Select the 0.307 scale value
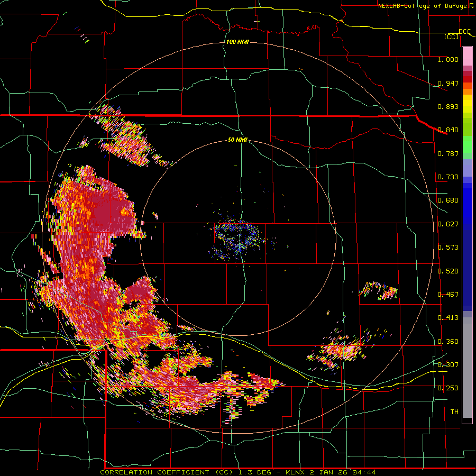 (x=448, y=364)
